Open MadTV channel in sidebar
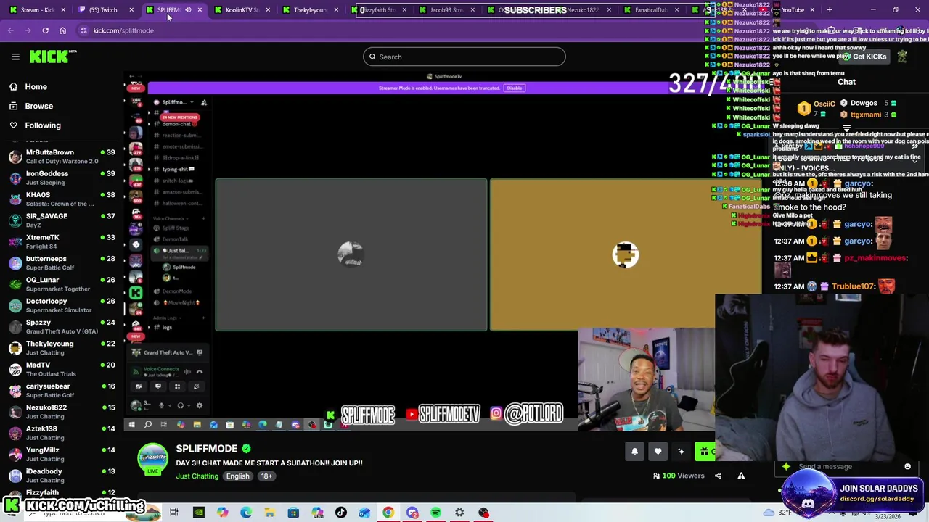 pos(62,369)
